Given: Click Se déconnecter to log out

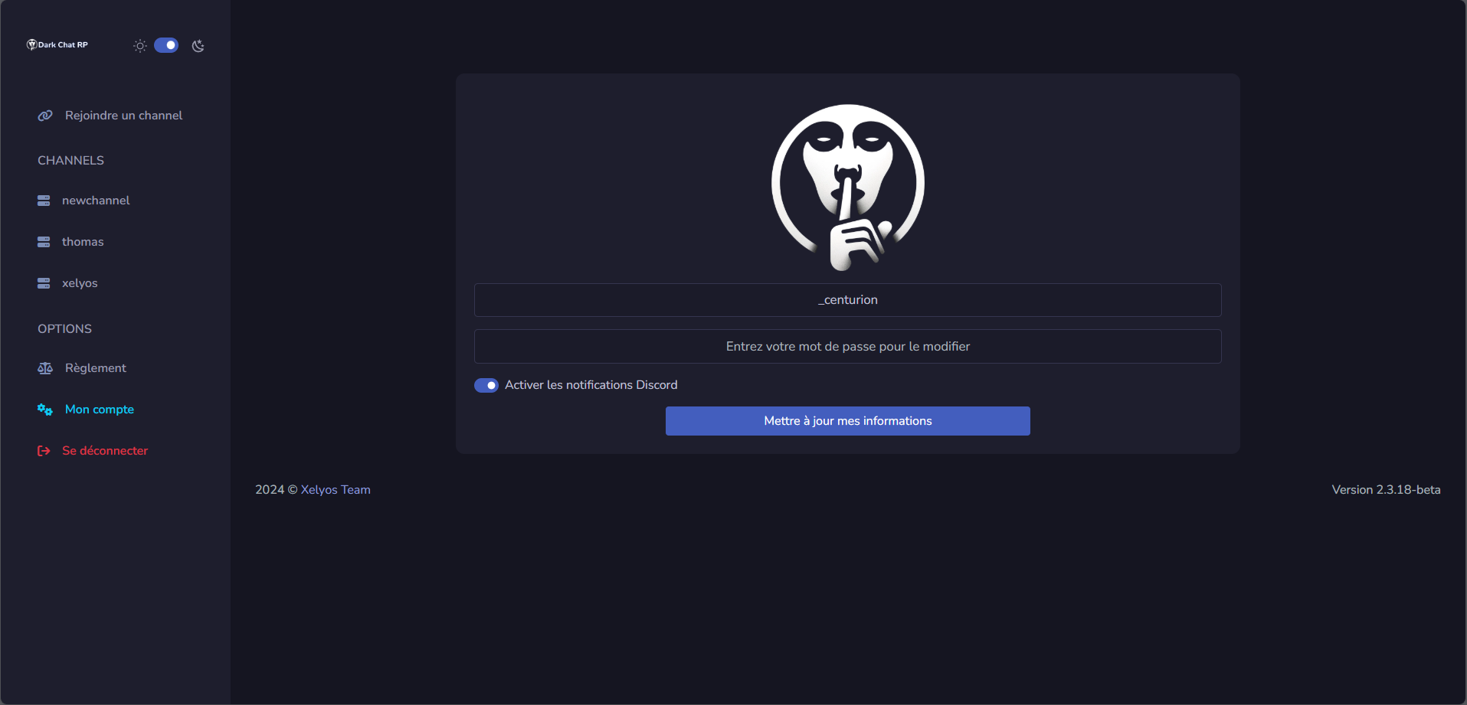Looking at the screenshot, I should [105, 451].
